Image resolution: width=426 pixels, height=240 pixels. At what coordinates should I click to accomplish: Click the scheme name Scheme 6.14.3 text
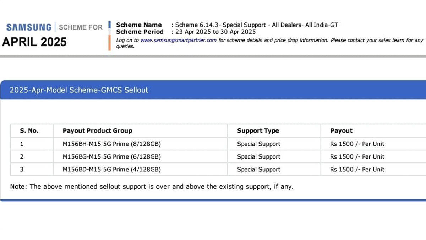[x=257, y=25]
